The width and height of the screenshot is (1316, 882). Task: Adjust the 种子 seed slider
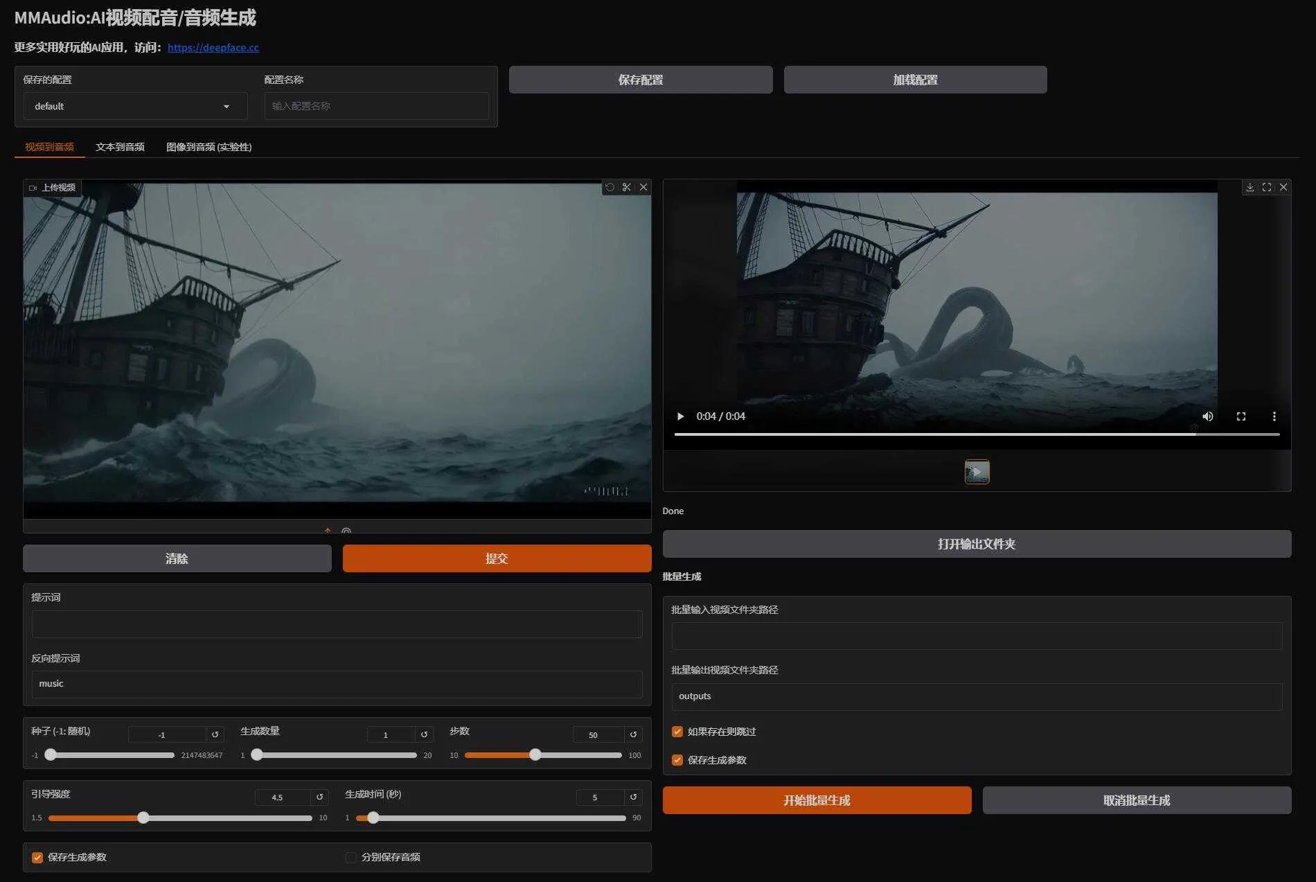109,755
